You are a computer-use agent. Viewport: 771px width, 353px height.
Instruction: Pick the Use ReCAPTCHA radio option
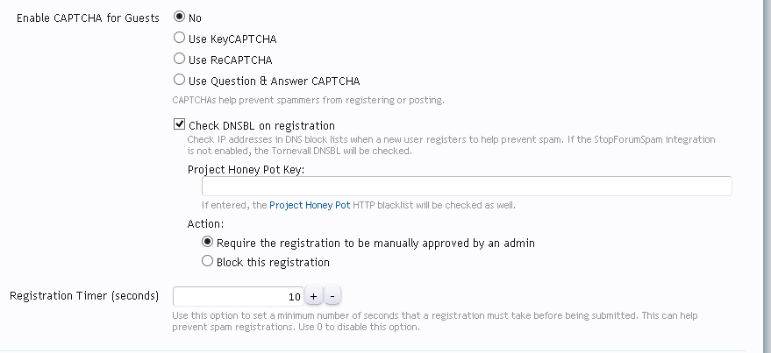tap(180, 60)
